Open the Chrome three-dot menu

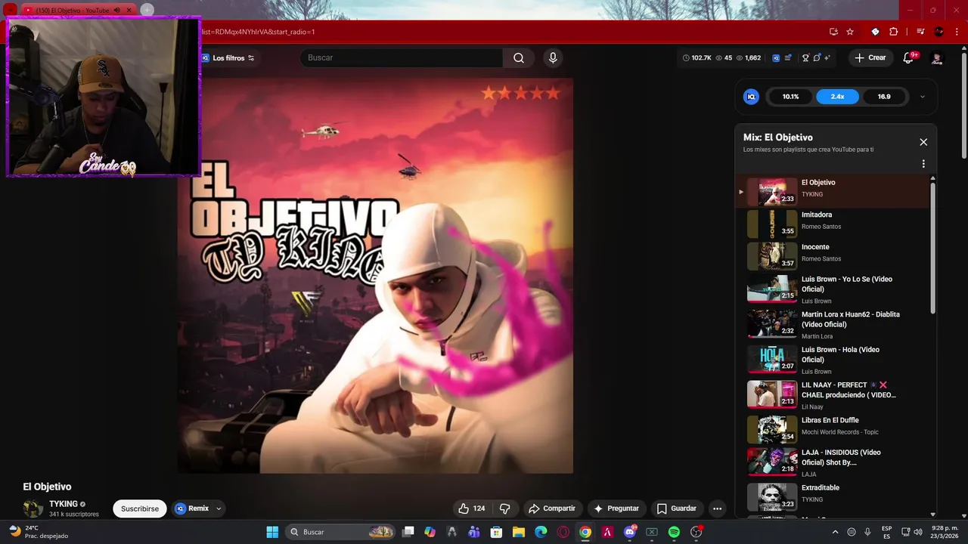tap(956, 32)
